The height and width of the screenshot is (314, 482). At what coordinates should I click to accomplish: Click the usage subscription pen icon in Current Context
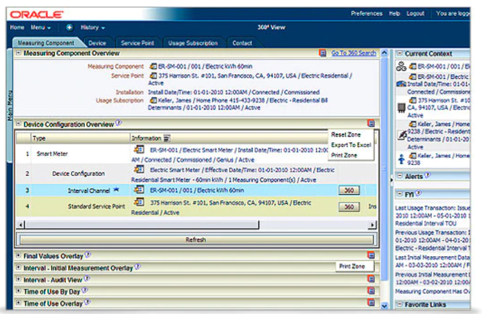pyautogui.click(x=402, y=136)
